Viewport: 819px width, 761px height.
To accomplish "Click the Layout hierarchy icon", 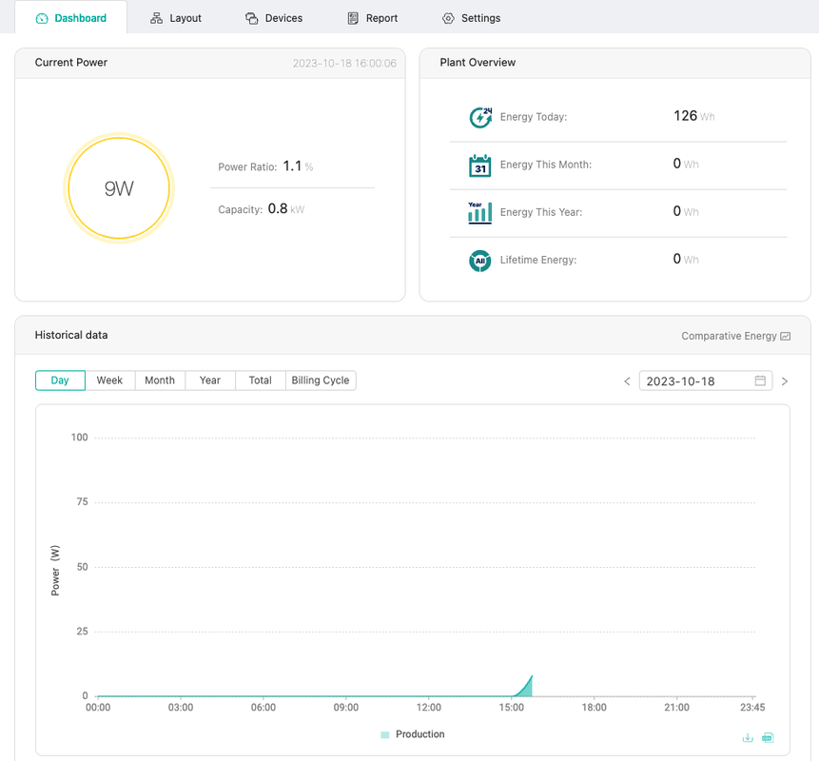I will pos(156,18).
